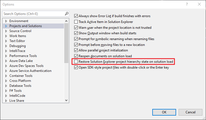Toggle Always show Error List checkbox
206x120 pixels.
[76, 16]
